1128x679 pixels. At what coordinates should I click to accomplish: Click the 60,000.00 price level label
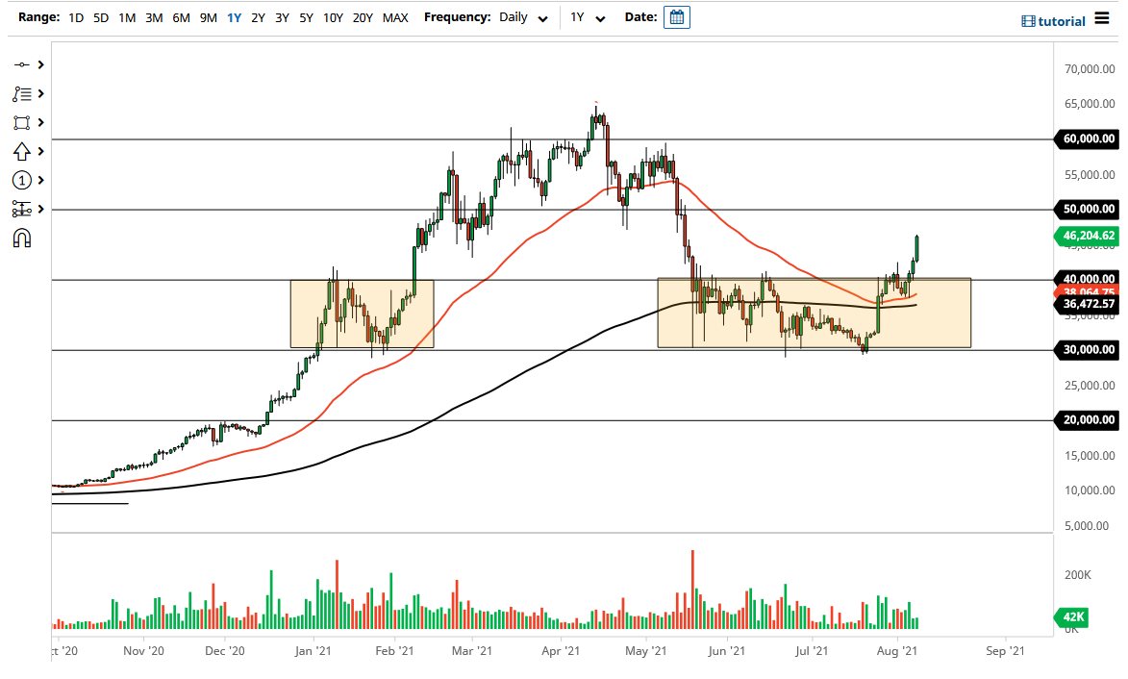tap(1087, 138)
